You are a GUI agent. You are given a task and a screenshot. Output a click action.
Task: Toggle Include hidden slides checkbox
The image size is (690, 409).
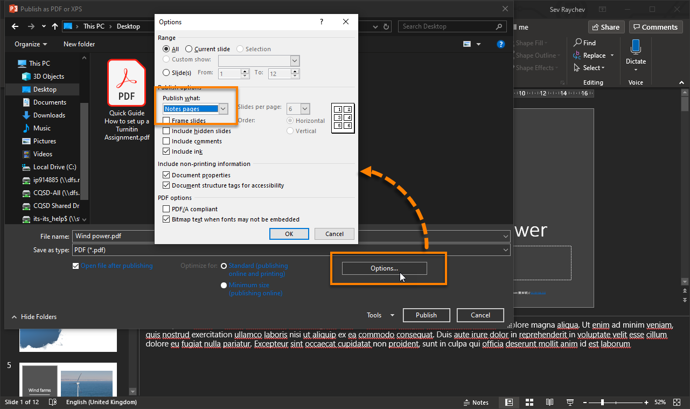[166, 131]
